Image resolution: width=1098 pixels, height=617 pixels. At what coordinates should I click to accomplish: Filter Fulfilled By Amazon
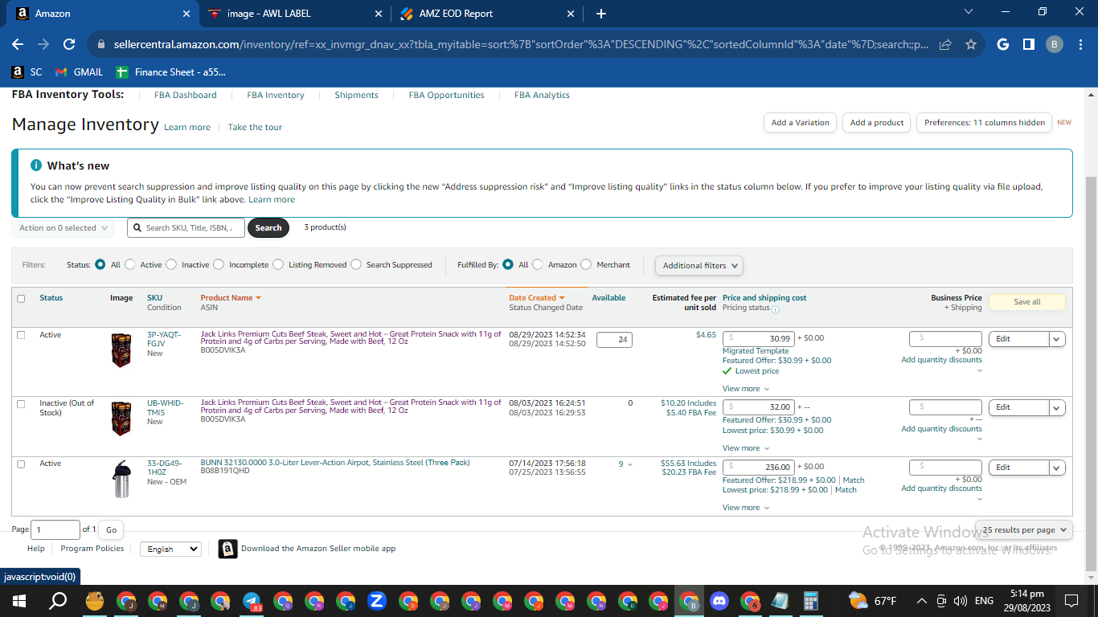538,264
